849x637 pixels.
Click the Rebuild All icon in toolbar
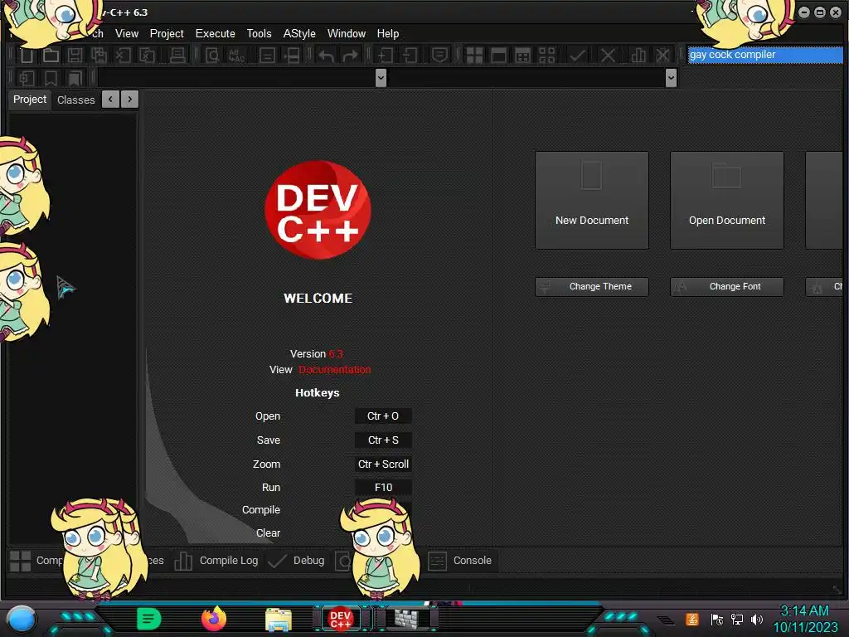(x=547, y=56)
